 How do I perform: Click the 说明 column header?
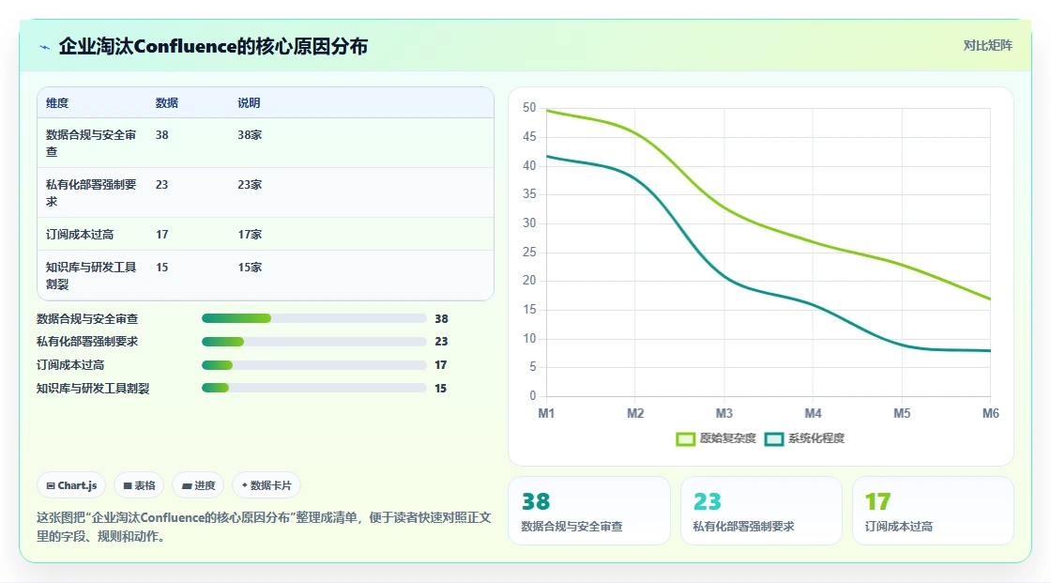(x=249, y=102)
